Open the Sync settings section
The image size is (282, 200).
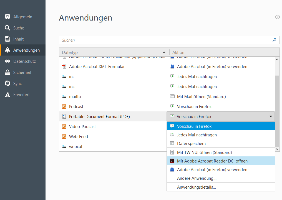pyautogui.click(x=23, y=84)
